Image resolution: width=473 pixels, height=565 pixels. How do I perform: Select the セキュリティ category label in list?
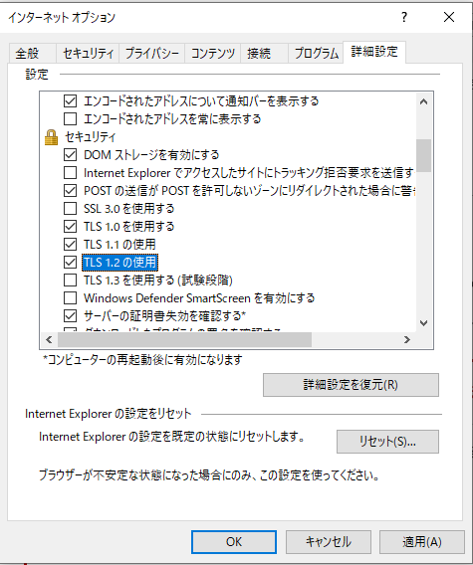pos(91,137)
